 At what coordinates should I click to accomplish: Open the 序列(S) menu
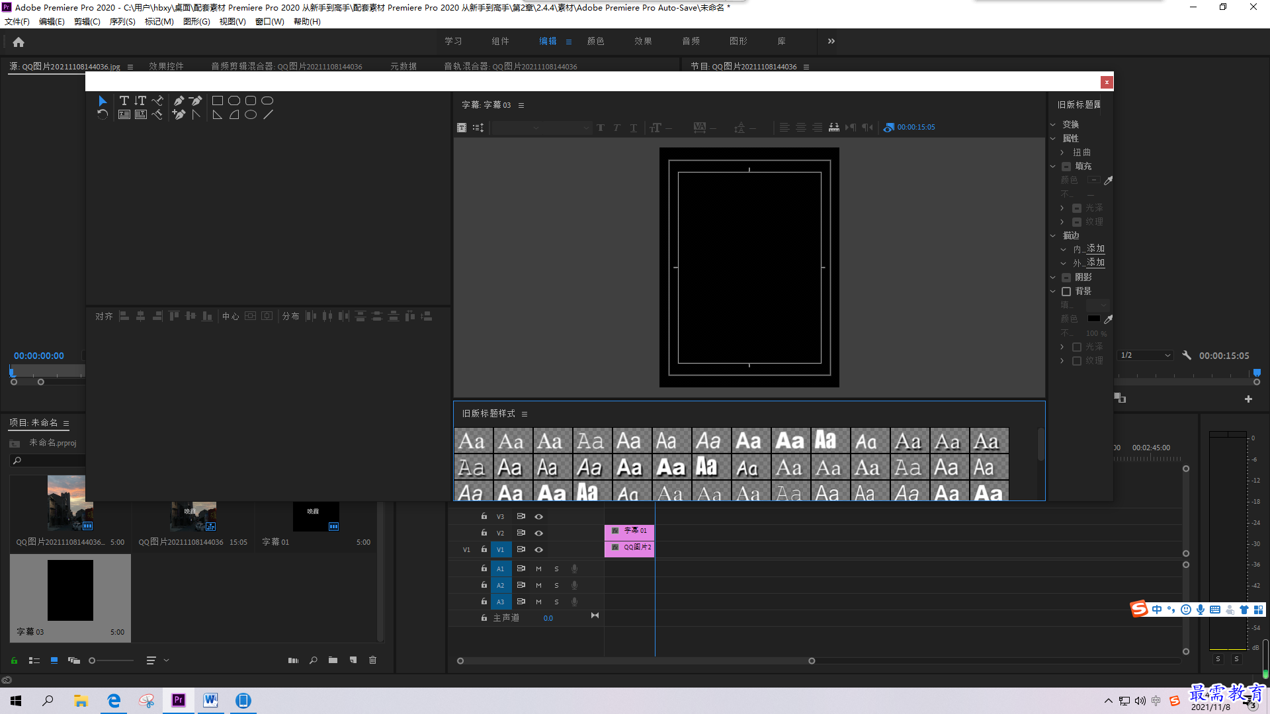click(122, 22)
